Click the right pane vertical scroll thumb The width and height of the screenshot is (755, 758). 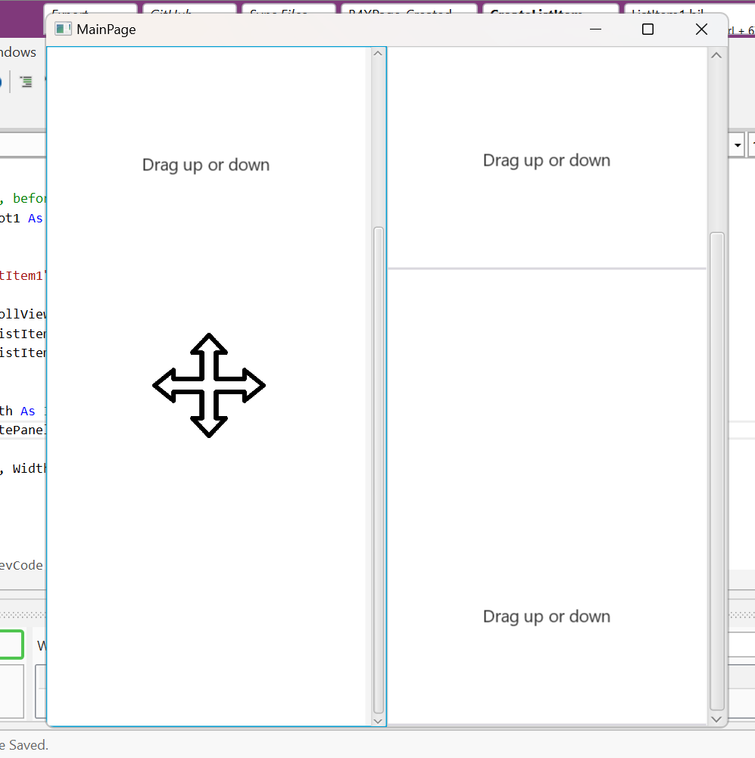click(x=717, y=471)
